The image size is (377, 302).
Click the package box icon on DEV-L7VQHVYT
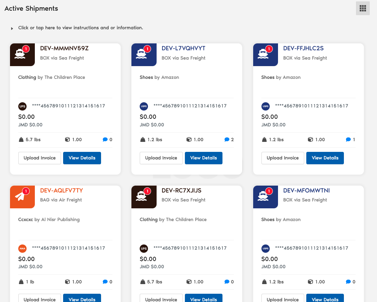(189, 139)
